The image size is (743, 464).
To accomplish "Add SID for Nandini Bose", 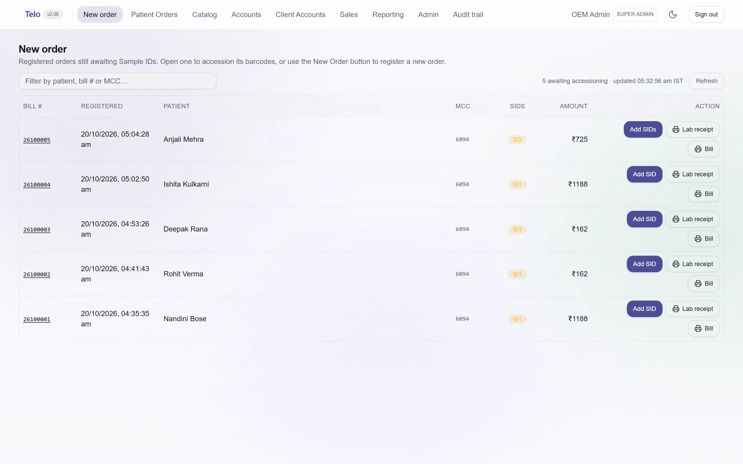I will click(x=644, y=309).
